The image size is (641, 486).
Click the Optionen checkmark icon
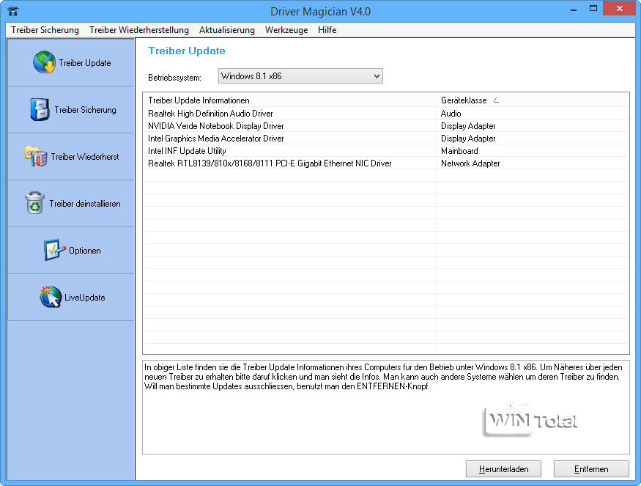pos(54,250)
